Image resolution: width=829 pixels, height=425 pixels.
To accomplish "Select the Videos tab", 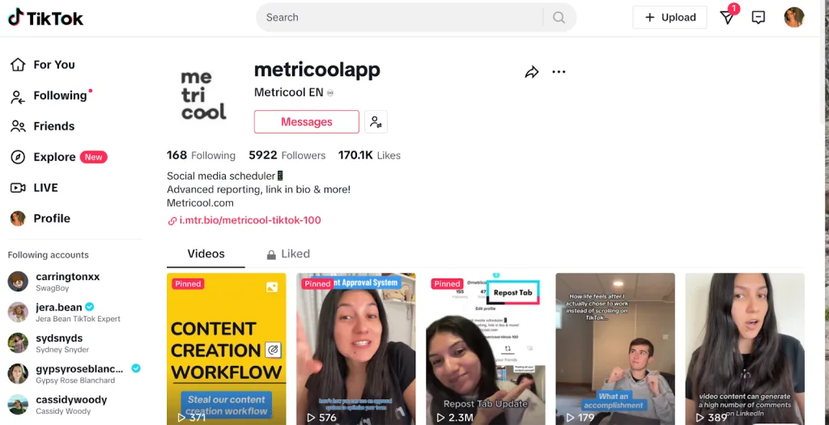I will tap(206, 254).
